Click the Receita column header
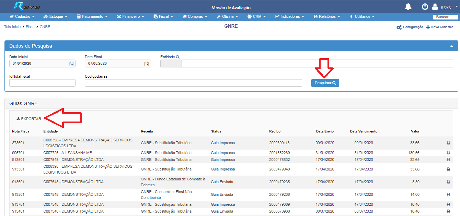Image resolution: width=460 pixels, height=216 pixels. [147, 131]
